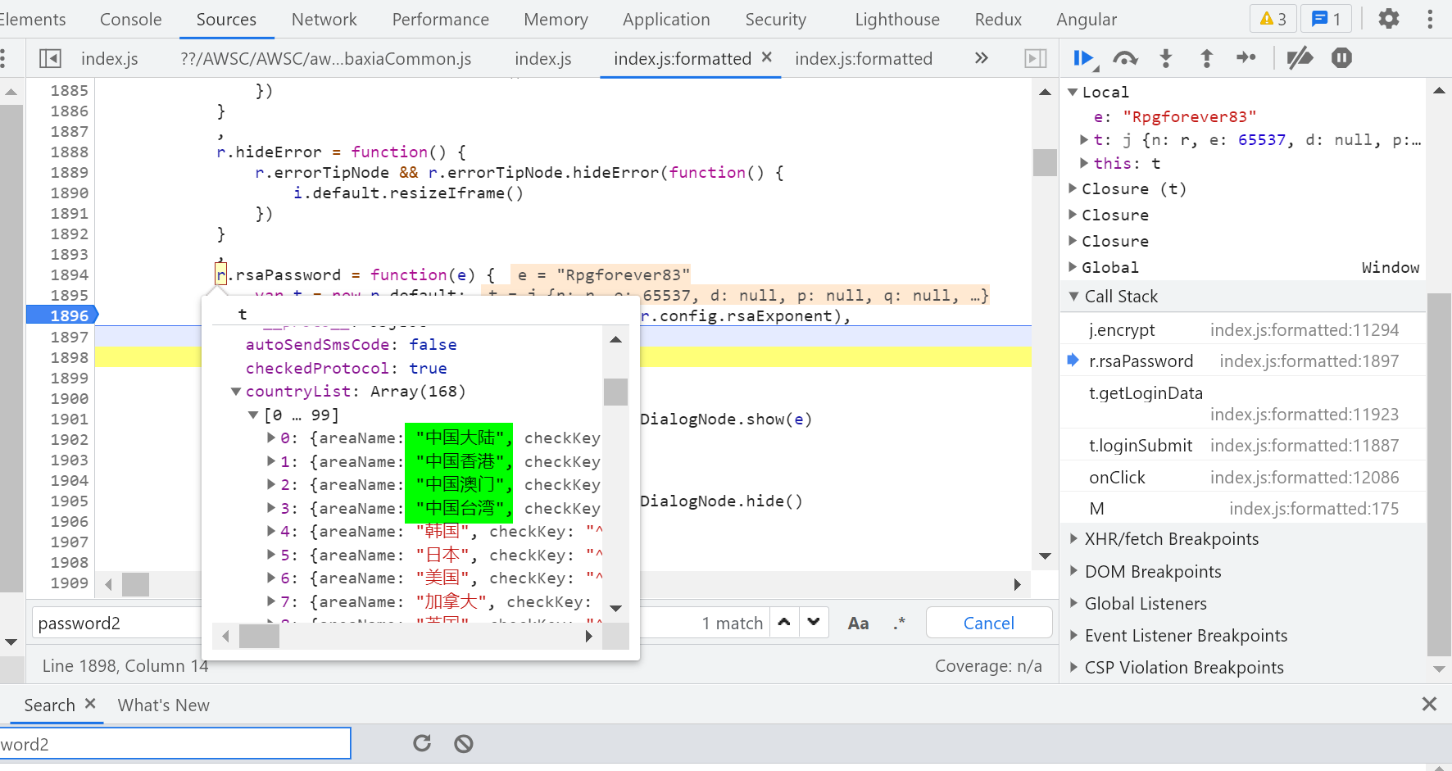Expand the Closure (t) scope

1073,189
